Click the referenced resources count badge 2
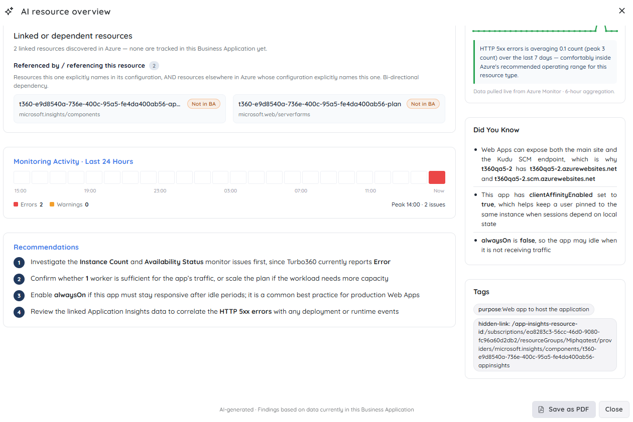633x422 pixels. coord(154,66)
